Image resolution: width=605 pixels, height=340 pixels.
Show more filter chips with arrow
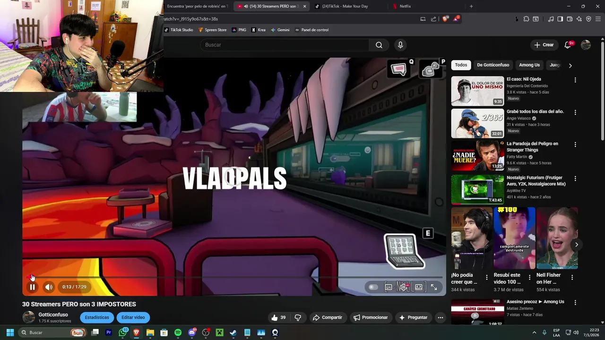click(x=570, y=66)
